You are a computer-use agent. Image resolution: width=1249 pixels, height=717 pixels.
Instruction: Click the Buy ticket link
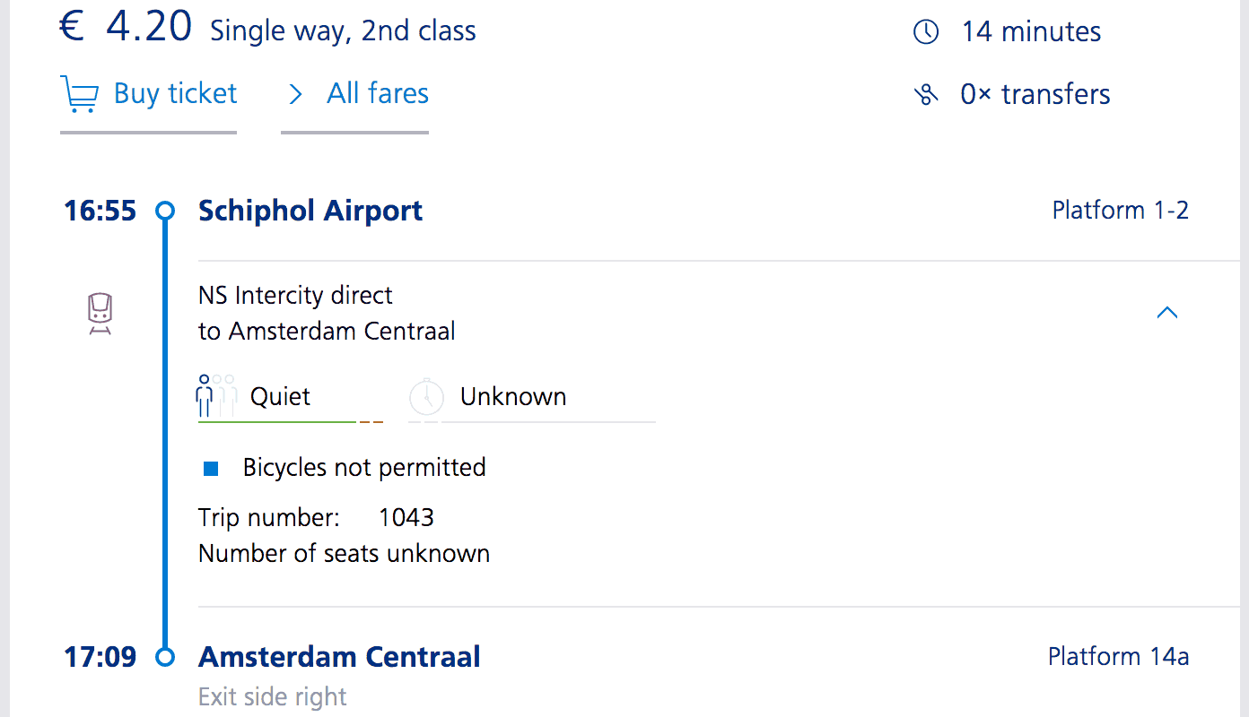(175, 94)
